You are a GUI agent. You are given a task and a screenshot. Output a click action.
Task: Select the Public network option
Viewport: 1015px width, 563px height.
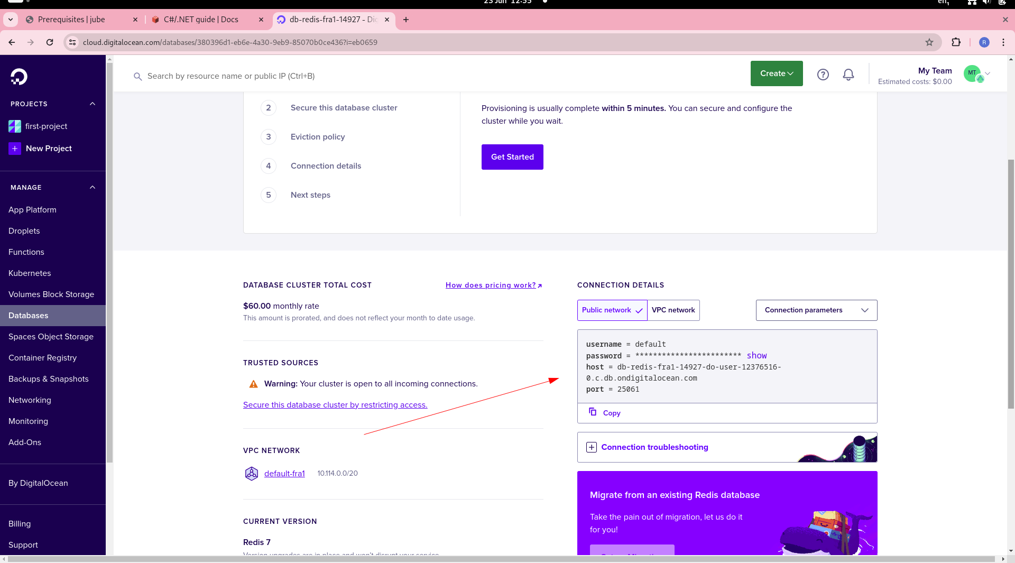(x=612, y=310)
